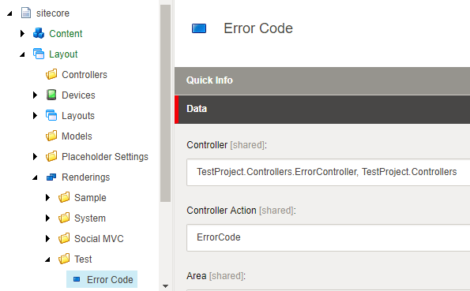Click the Area [shared] label

[216, 276]
